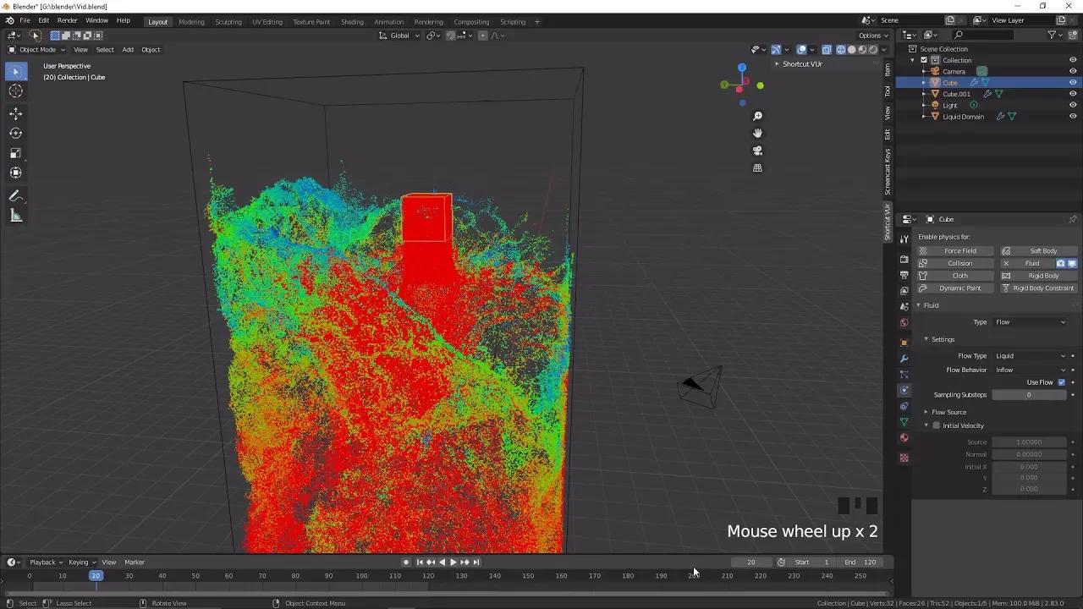The width and height of the screenshot is (1083, 609).
Task: Select the Move tool in the viewport toolbar
Action: pyautogui.click(x=15, y=112)
